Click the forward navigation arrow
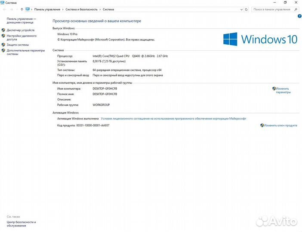Screen dimensions: 302x232 [11, 9]
